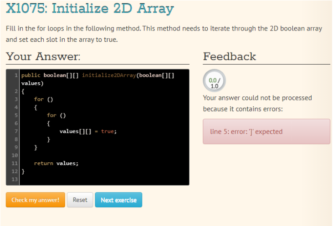Click the closing brace on line 12

tap(23, 171)
